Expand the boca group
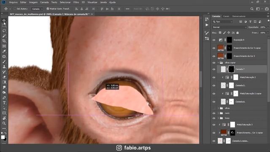The height and width of the screenshot is (152, 270). (219, 118)
